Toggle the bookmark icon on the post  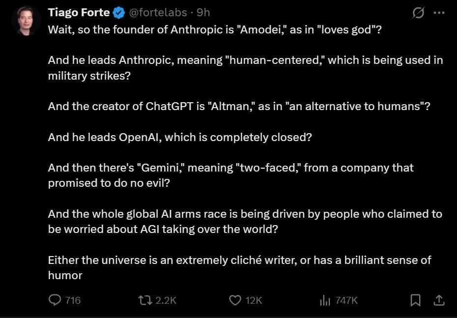416,300
